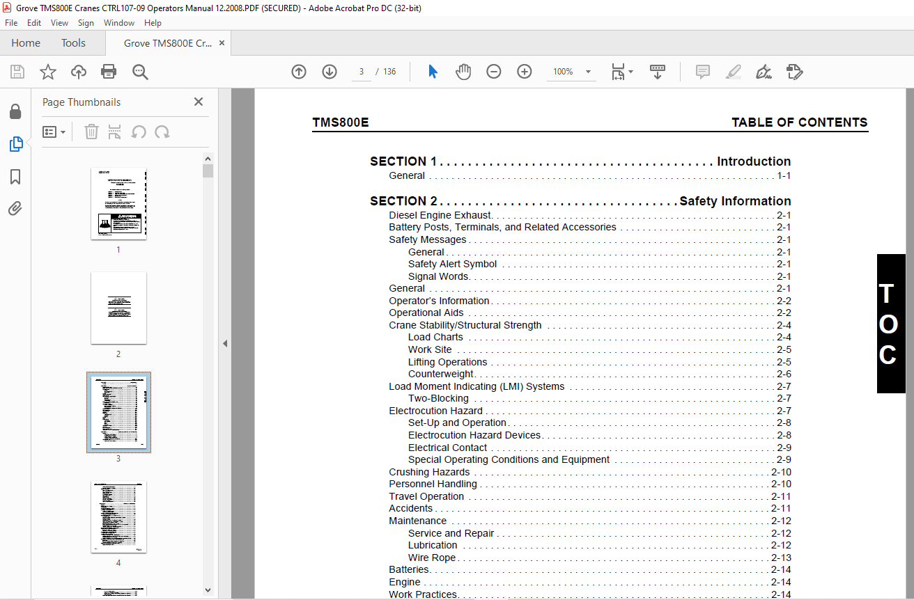
Task: Collapse the navigation pane arrow
Action: pos(225,343)
